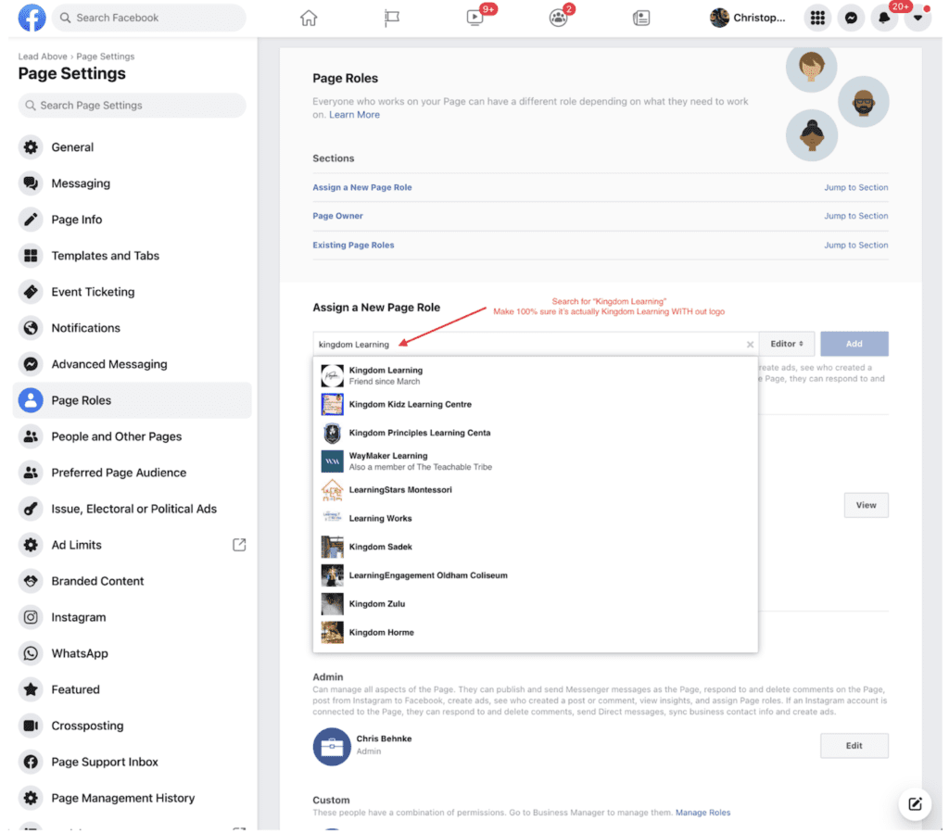This screenshot has height=833, width=949.
Task: Select Kingdom Learning from suggestions
Action: coord(535,375)
